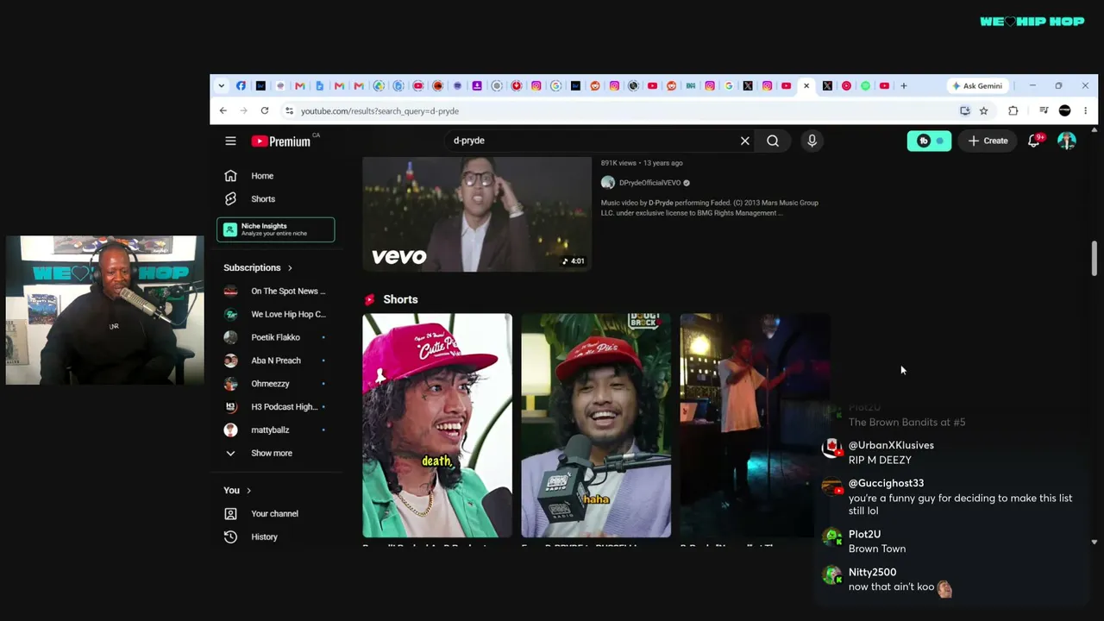Open the short captioned 'haha'
This screenshot has height=621, width=1104.
coord(596,425)
